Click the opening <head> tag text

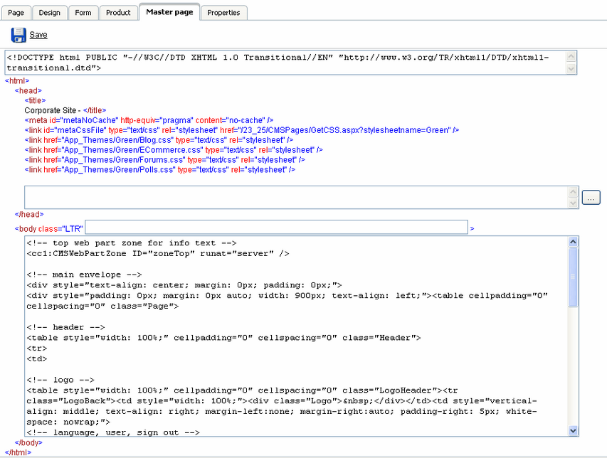(x=28, y=90)
